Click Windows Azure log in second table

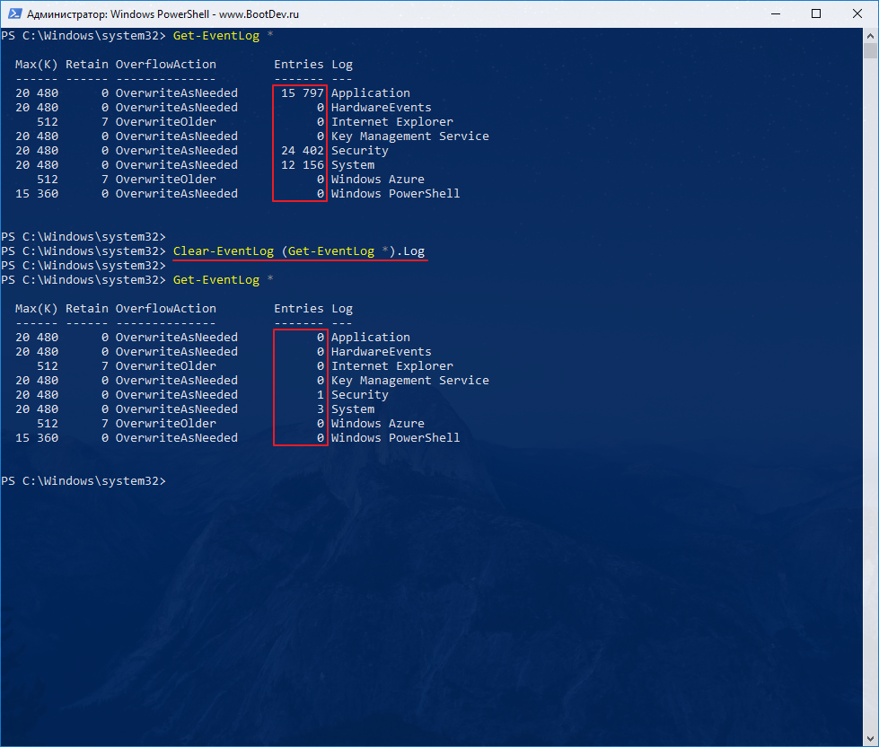coord(378,424)
